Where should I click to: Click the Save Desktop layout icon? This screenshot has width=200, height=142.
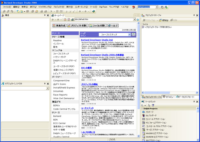point(162,7)
